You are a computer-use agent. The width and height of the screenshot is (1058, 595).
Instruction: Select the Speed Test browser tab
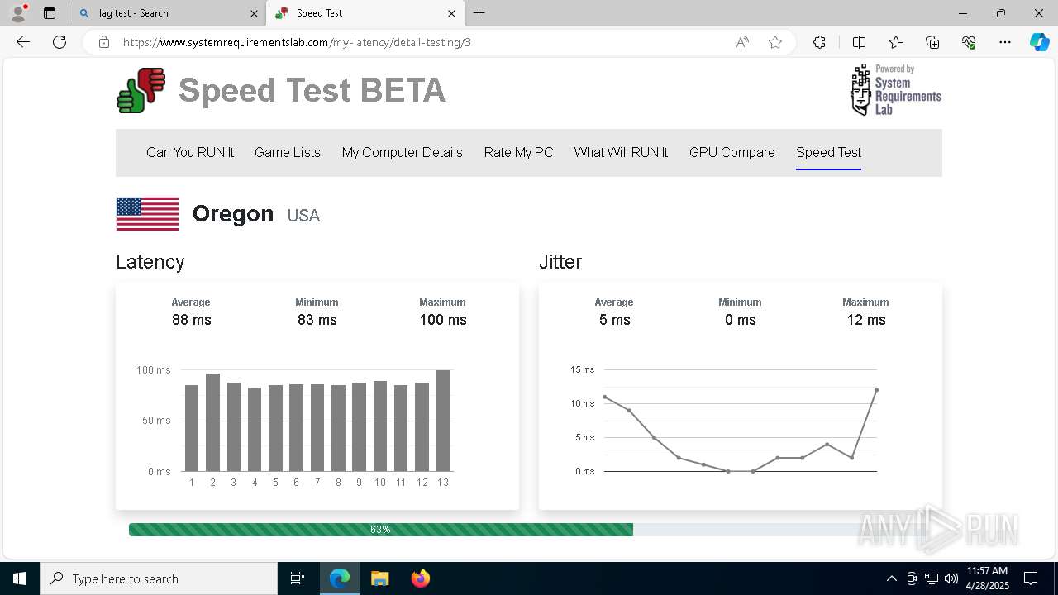click(x=365, y=13)
